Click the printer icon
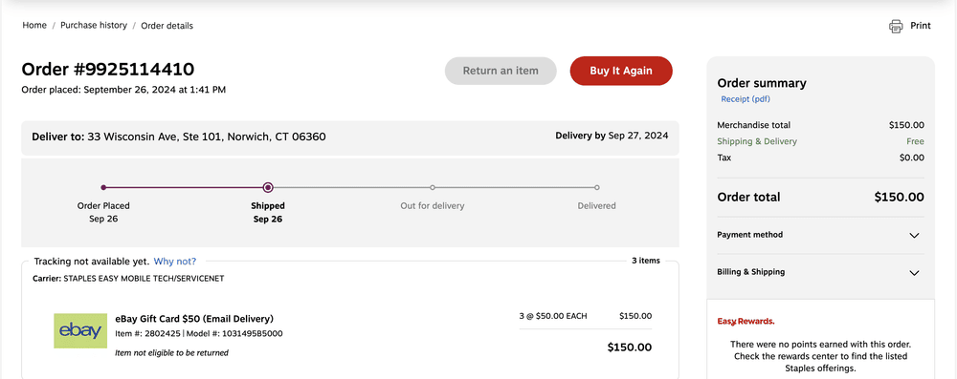The image size is (957, 379). (x=896, y=26)
